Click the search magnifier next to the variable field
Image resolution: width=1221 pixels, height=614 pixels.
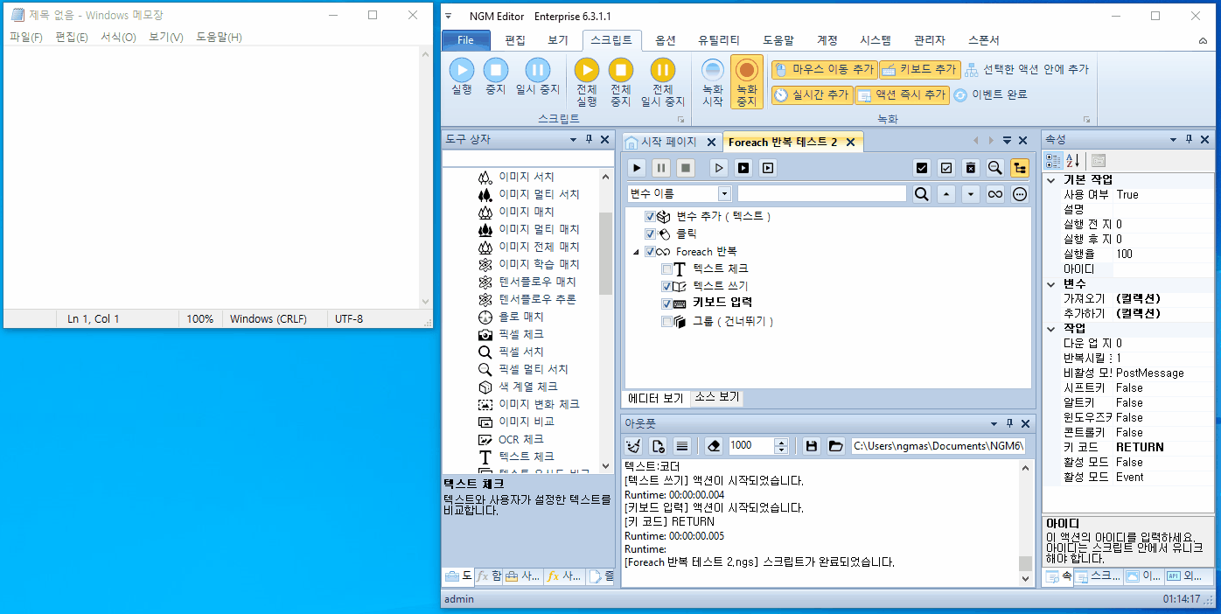tap(922, 194)
